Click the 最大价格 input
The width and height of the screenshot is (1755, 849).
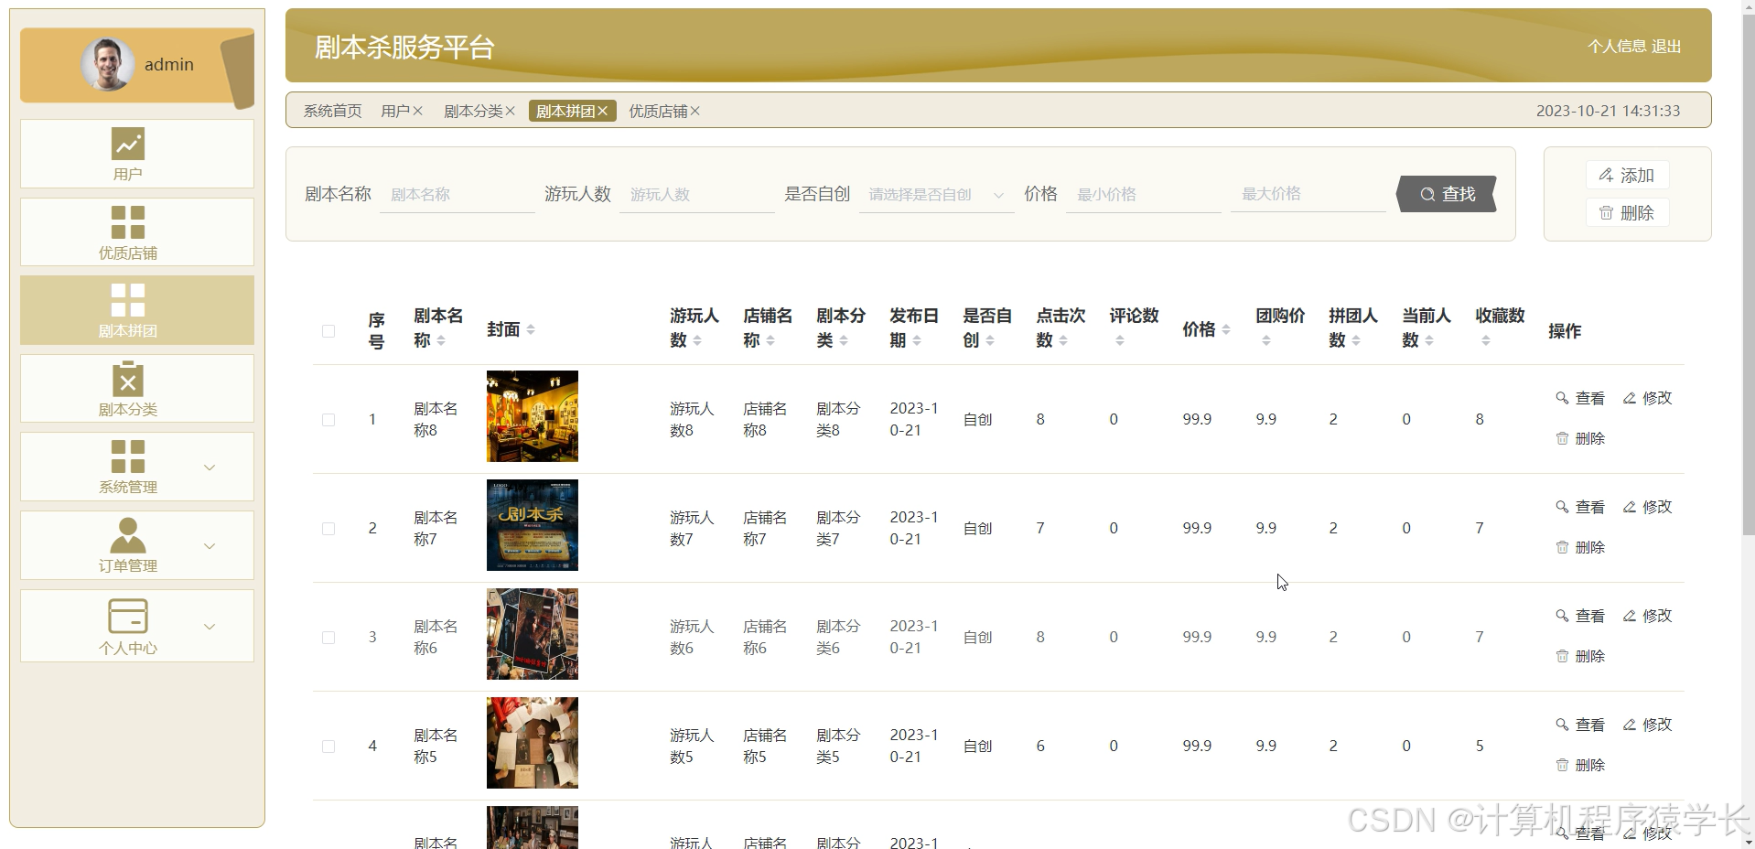pyautogui.click(x=1308, y=194)
